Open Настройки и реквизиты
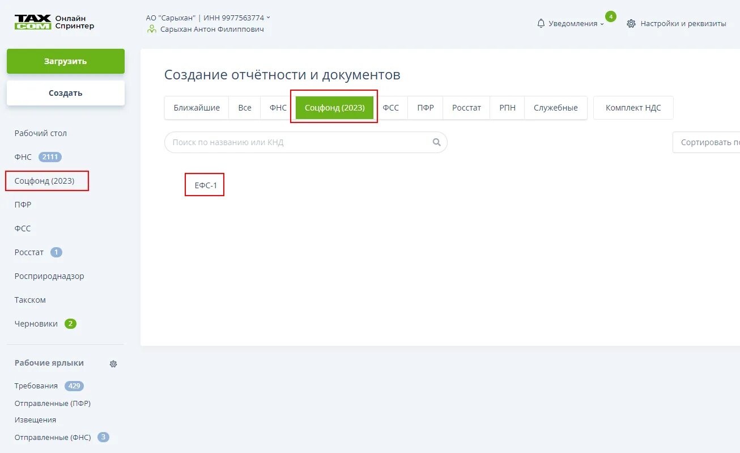740x453 pixels. (683, 24)
